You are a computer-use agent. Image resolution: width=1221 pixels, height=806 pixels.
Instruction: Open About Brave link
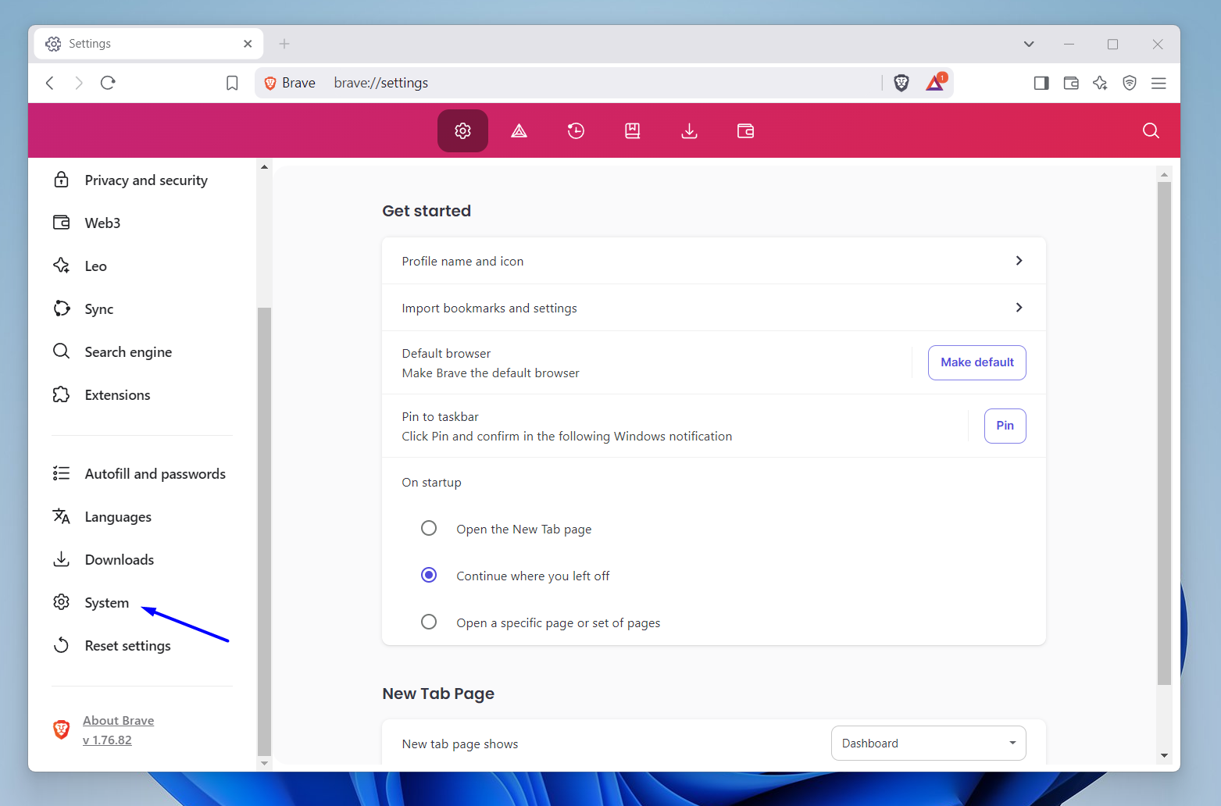point(118,721)
